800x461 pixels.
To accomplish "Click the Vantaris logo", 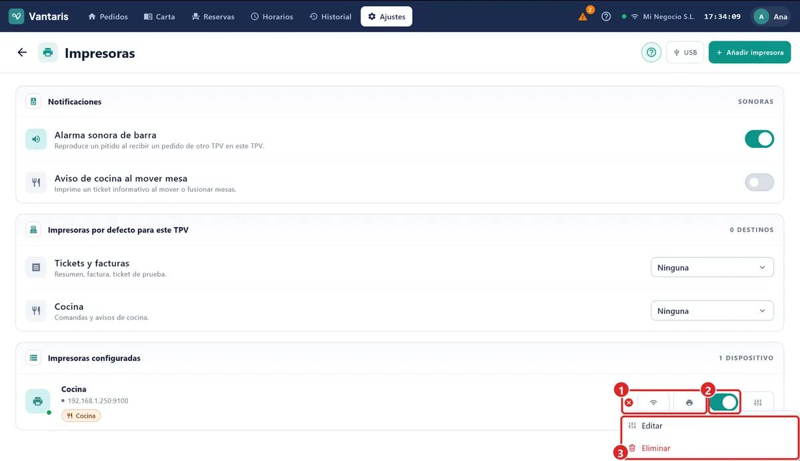I will point(39,17).
